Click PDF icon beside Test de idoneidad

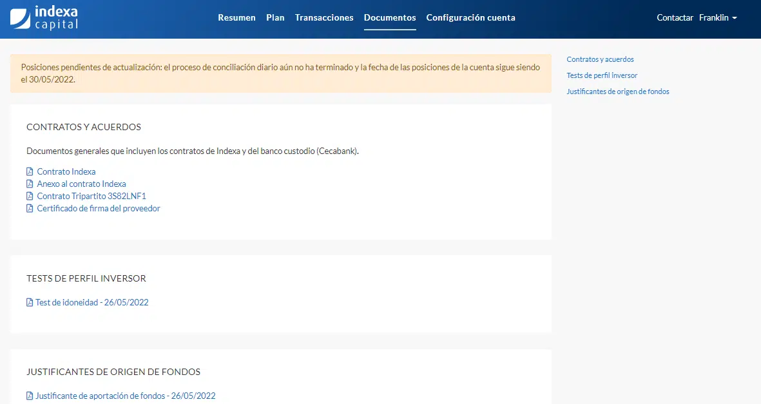pyautogui.click(x=30, y=302)
